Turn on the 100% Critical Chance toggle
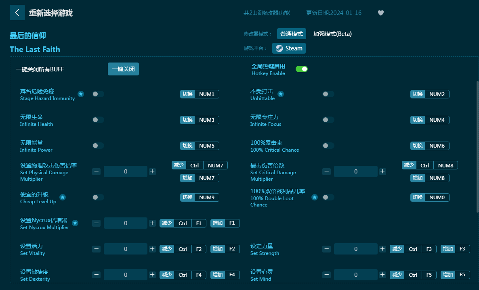This screenshot has width=479, height=290. 328,146
